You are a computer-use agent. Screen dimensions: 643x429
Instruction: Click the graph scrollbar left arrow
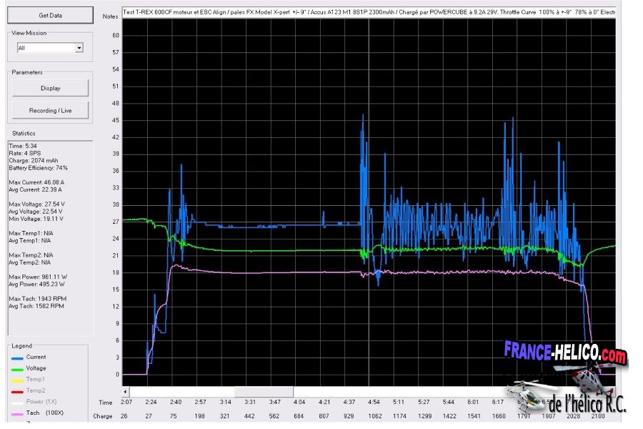coord(126,392)
